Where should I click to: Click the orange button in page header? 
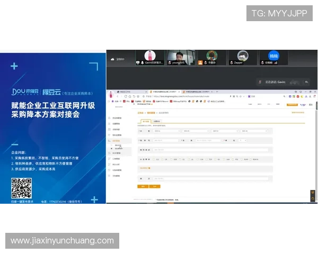click(x=292, y=105)
